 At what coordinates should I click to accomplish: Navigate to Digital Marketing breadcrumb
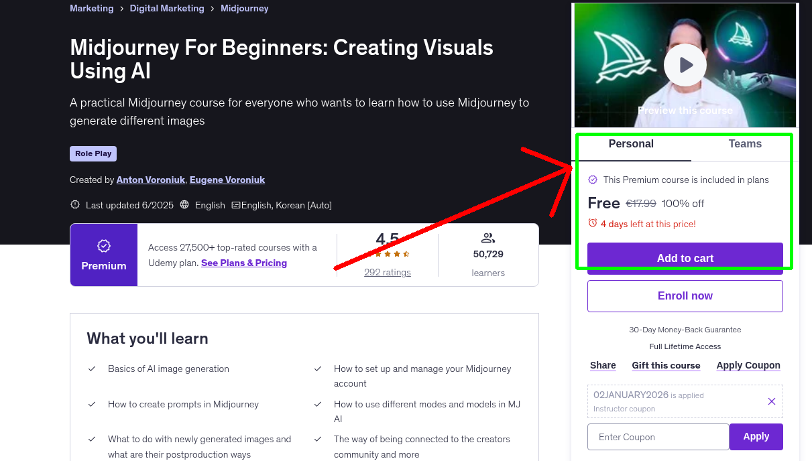click(166, 8)
